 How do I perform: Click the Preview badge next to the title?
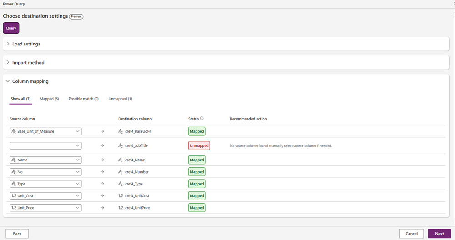76,16
